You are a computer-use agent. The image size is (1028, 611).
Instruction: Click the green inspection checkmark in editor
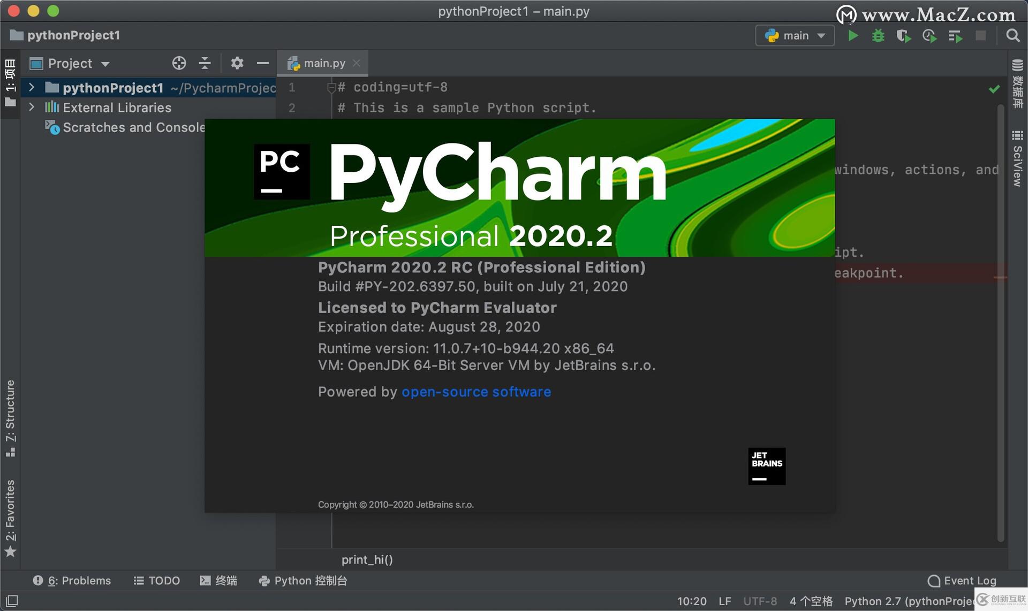point(994,89)
